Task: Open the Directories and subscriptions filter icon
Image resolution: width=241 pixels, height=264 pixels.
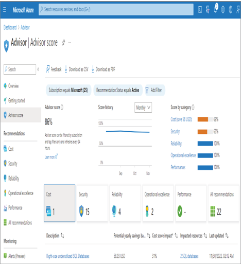Action: (208, 10)
